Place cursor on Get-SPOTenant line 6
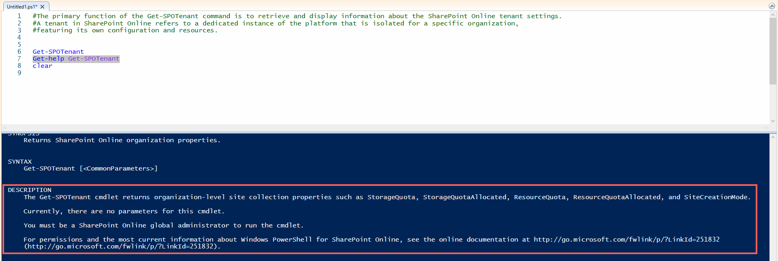778x261 pixels. coord(58,52)
